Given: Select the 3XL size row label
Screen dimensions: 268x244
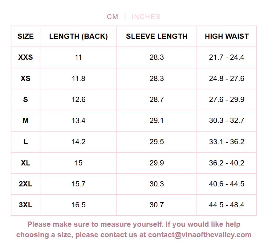Looking at the screenshot, I should point(26,205).
